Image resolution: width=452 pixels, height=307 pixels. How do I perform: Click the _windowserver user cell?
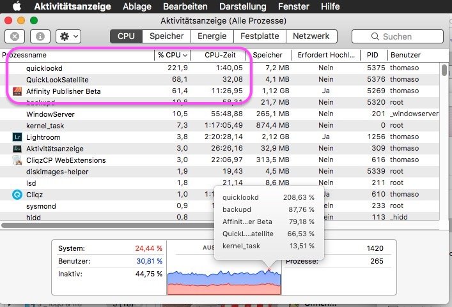pos(414,114)
